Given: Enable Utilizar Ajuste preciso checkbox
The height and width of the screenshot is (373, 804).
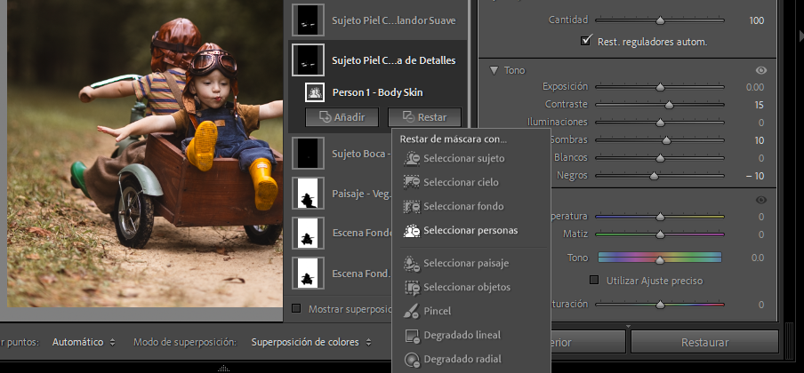Looking at the screenshot, I should click(594, 281).
